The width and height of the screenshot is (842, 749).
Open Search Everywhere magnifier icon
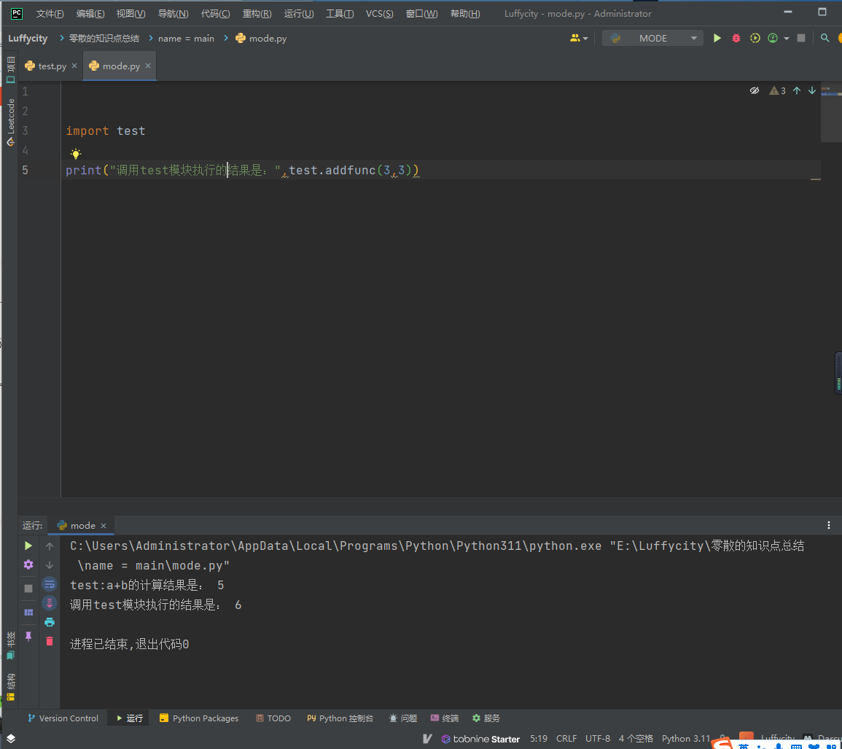[825, 37]
